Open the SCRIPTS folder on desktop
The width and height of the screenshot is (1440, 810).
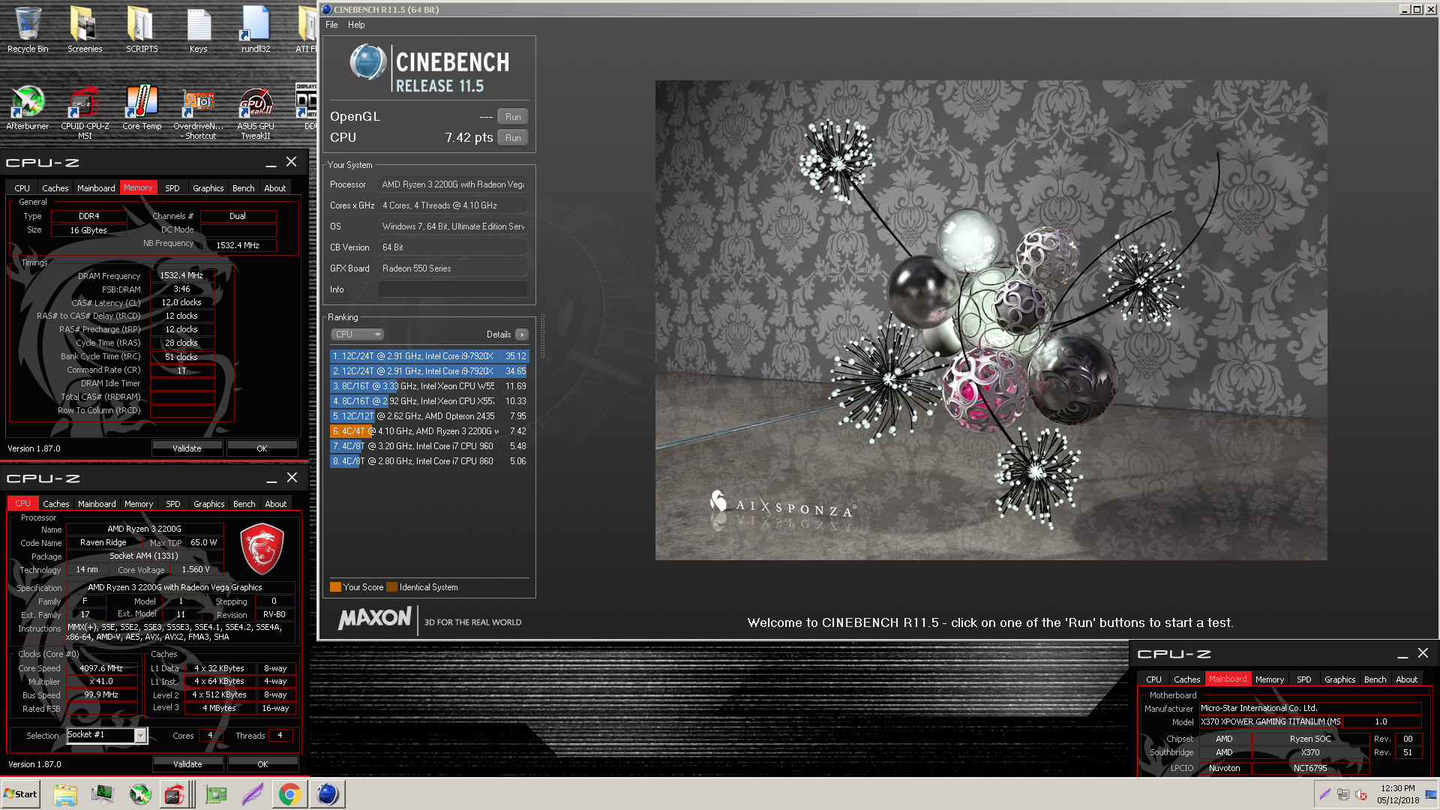coord(142,30)
